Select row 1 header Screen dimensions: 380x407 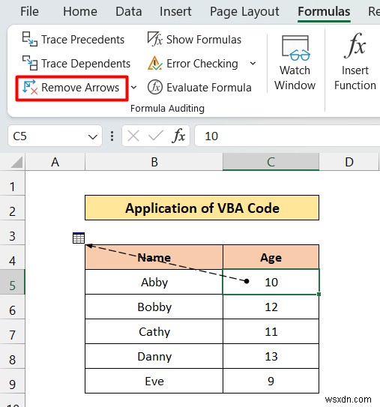click(x=12, y=183)
